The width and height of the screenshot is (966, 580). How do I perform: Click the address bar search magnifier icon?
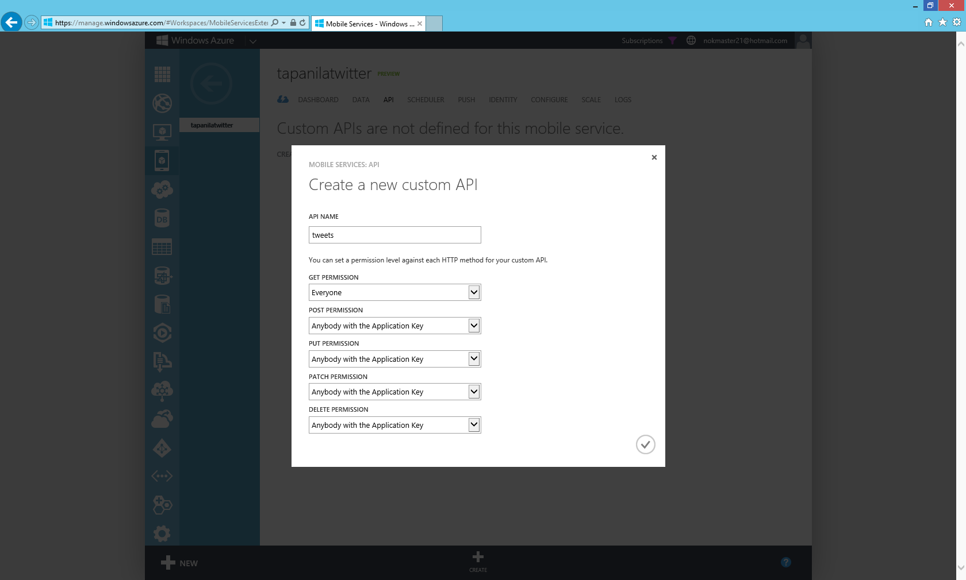coord(275,22)
